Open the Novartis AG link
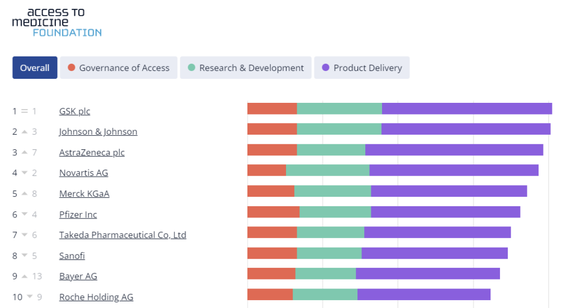This screenshot has height=308, width=572. coord(84,173)
